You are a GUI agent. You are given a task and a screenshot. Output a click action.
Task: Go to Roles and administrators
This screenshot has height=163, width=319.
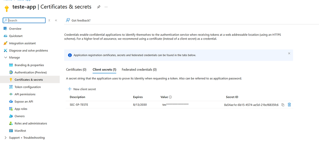pyautogui.click(x=30, y=123)
